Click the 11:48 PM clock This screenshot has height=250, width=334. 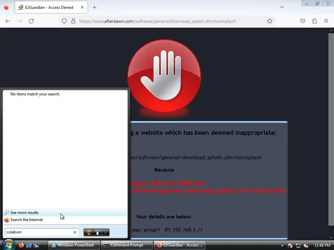pyautogui.click(x=322, y=245)
